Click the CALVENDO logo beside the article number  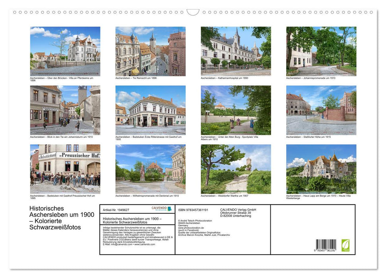point(158,208)
